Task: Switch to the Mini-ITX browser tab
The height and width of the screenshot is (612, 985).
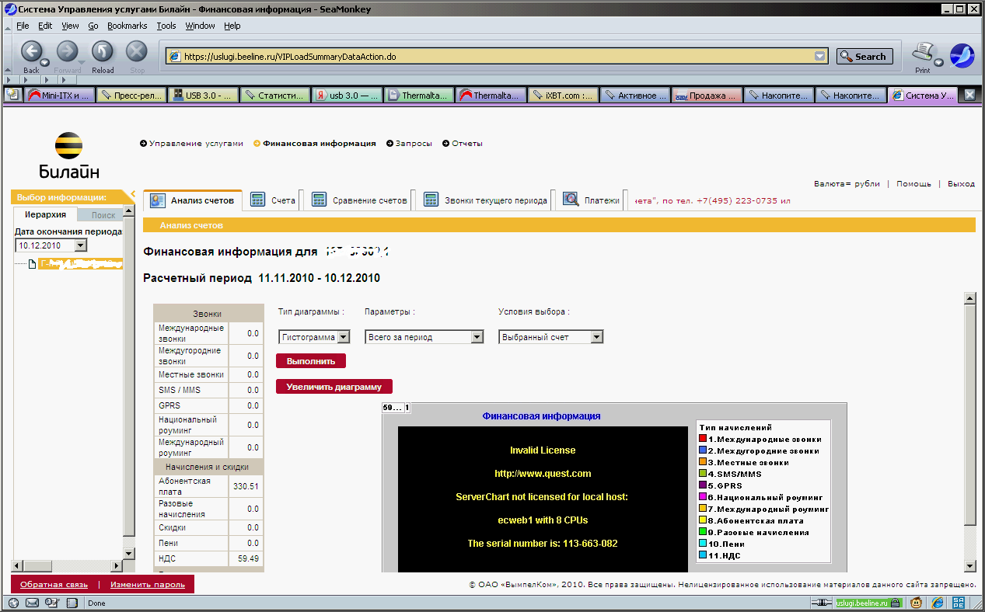Action: 59,96
